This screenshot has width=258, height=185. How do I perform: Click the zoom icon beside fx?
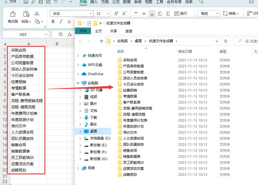pos(61,34)
